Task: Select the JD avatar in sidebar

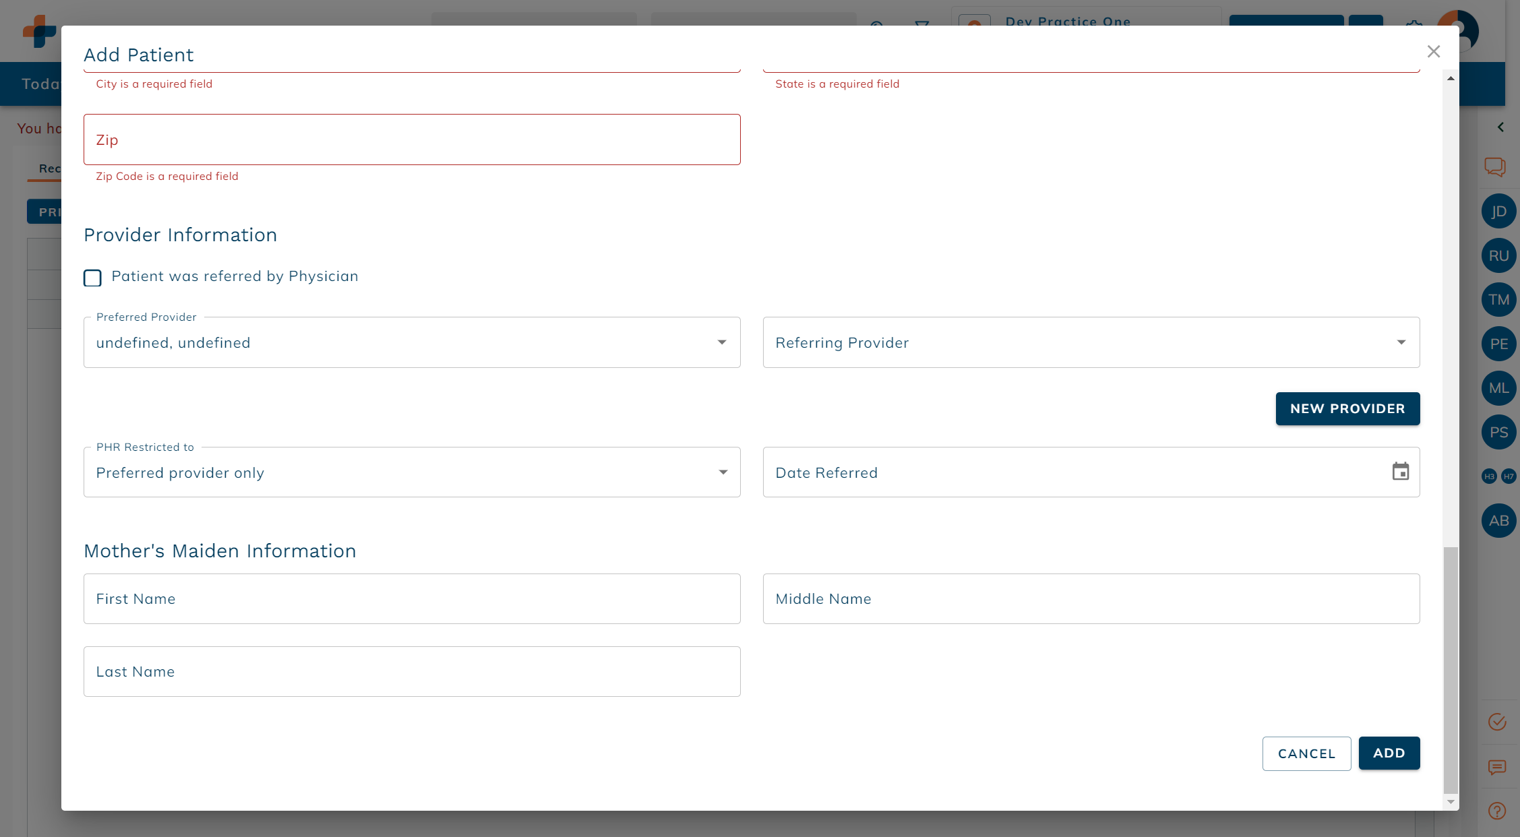Action: (x=1499, y=211)
